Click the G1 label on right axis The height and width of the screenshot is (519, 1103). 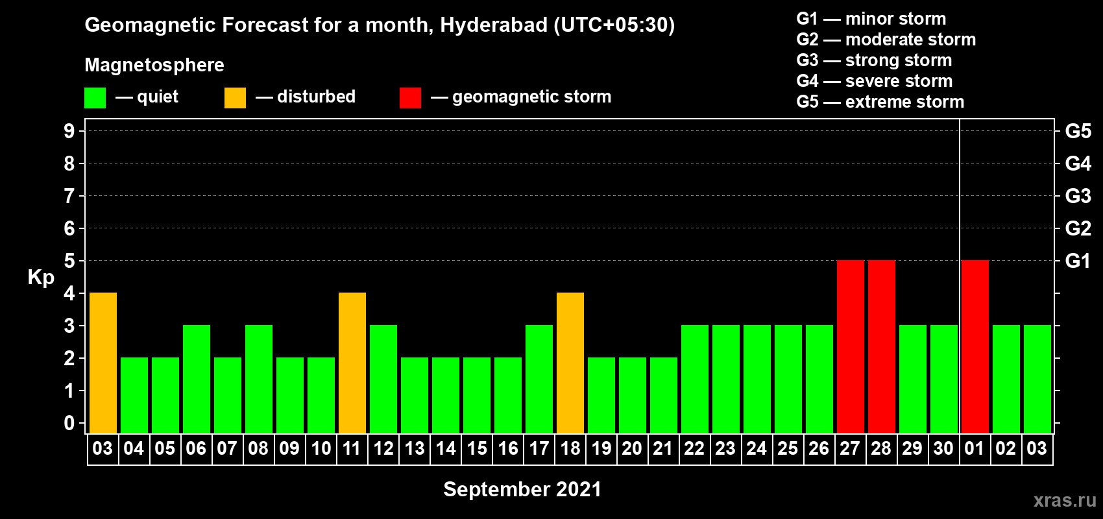[1078, 261]
